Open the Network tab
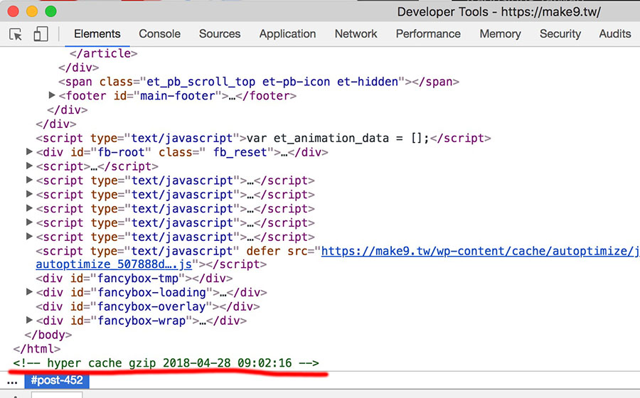Screen dimensions: 640x398 click(356, 34)
